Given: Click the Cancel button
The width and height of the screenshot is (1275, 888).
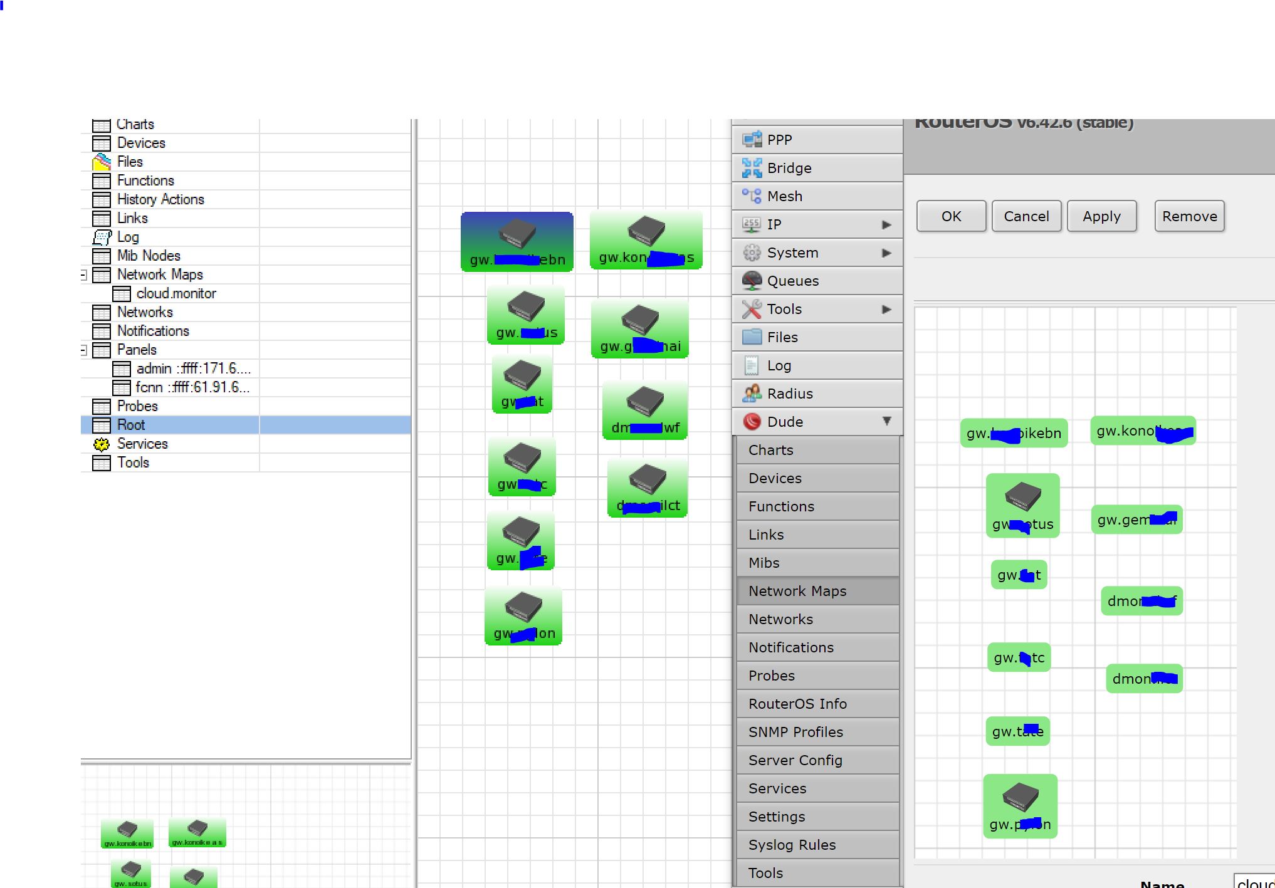Looking at the screenshot, I should coord(1026,216).
